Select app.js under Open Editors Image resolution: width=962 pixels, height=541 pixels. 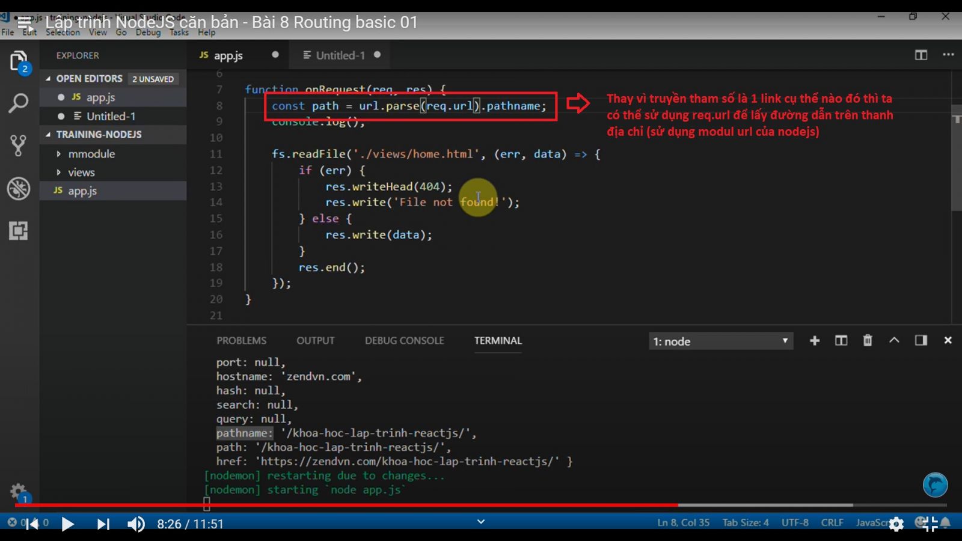click(100, 97)
